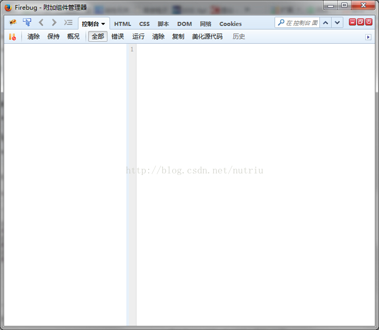Viewport: 379px width, 330px height.
Task: Jump to previous search result arrow
Action: point(326,23)
